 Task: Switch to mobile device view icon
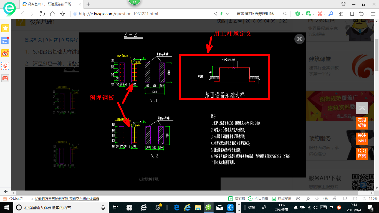352,14
